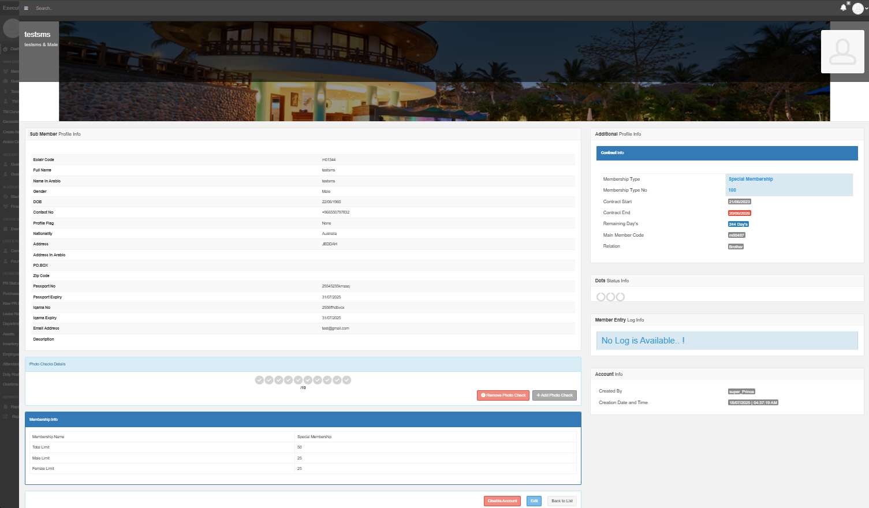Viewport: 869px width, 508px height.
Task: Expand the user account dropdown arrow
Action: [x=866, y=9]
